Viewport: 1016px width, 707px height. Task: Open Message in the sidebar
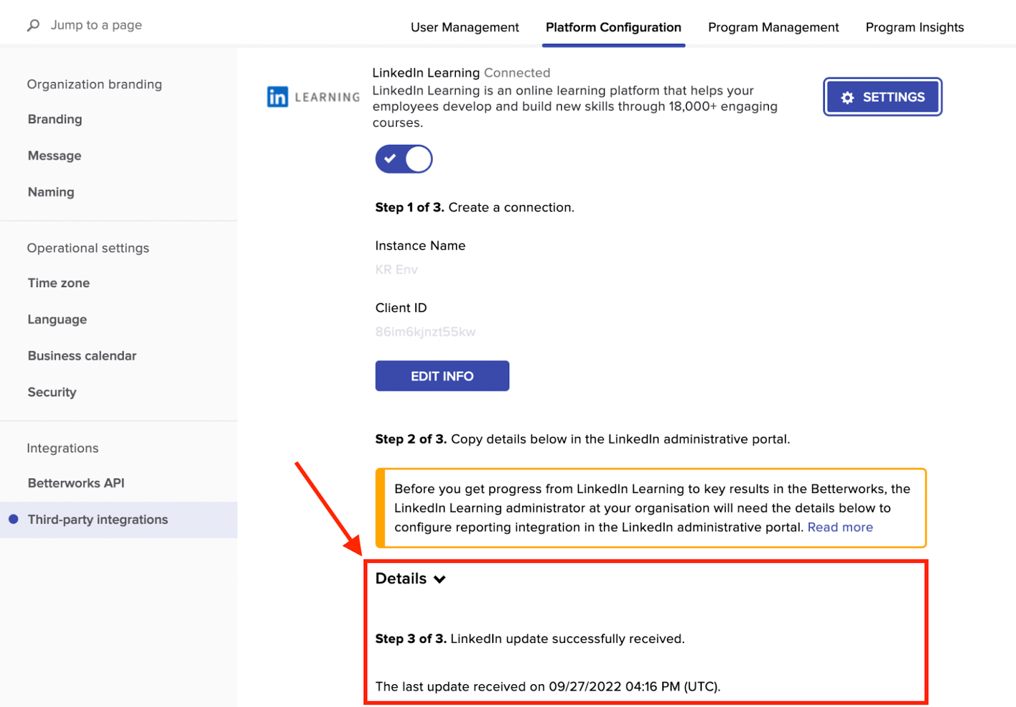[55, 156]
